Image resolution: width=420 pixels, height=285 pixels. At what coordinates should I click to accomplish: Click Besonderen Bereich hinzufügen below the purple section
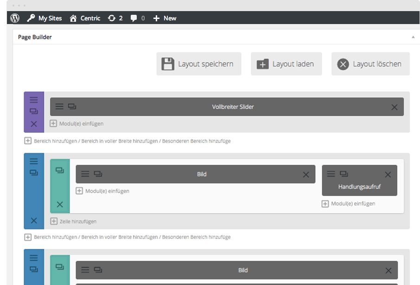(x=197, y=141)
